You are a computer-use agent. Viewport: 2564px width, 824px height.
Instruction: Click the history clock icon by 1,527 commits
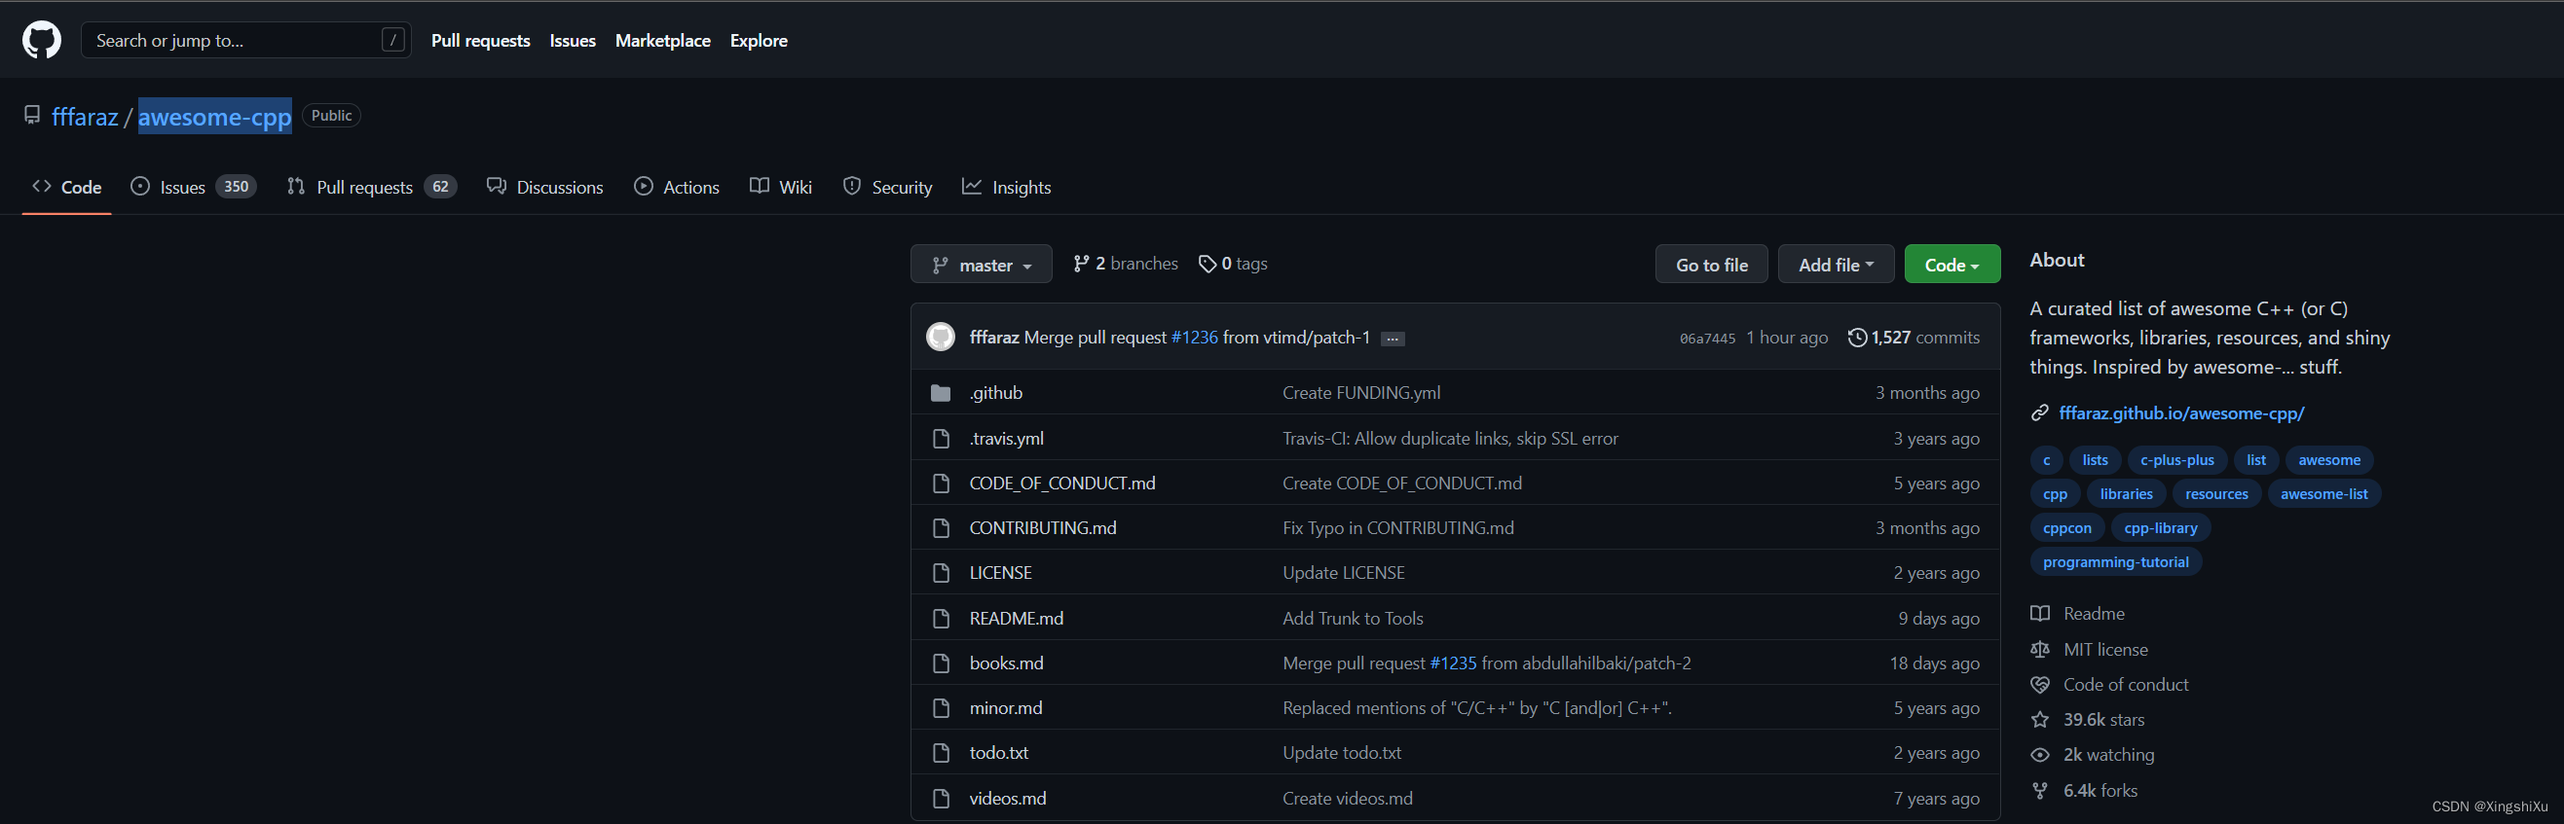pyautogui.click(x=1856, y=337)
